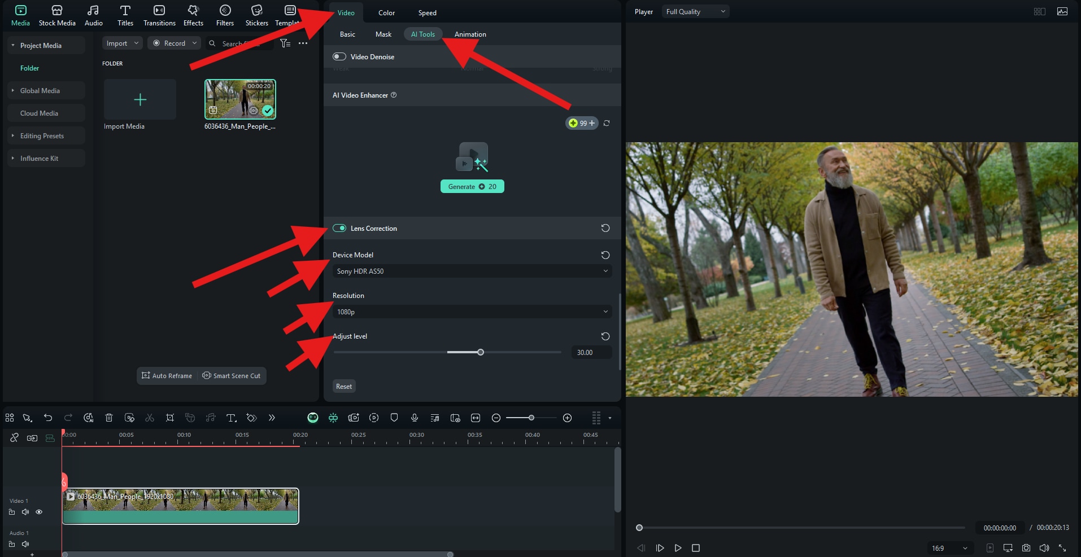Click Import Media plus tile
Viewport: 1081px width, 557px height.
tap(140, 99)
